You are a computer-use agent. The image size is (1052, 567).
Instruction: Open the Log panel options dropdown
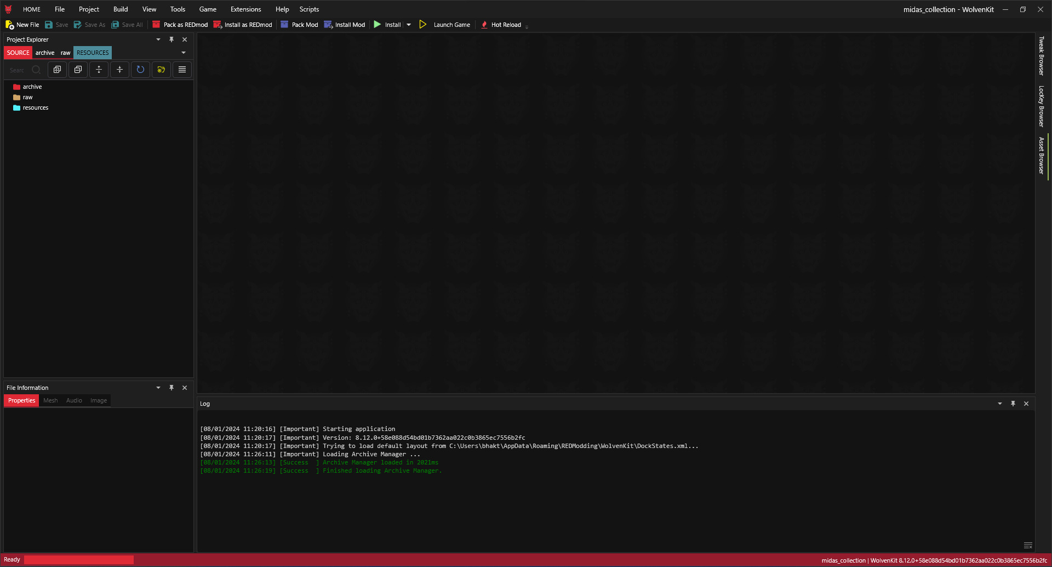(1000, 404)
